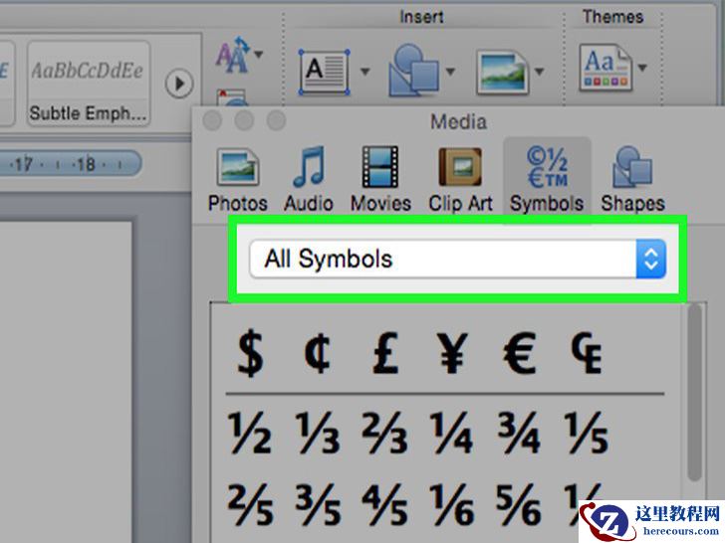The image size is (725, 543).
Task: Insert the cent symbol
Action: pos(317,354)
